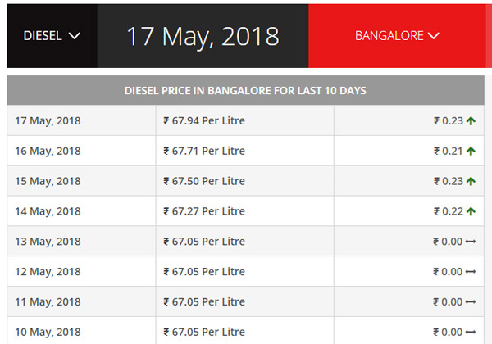Click the green up arrow for 17 May
The height and width of the screenshot is (344, 492).
coord(471,121)
